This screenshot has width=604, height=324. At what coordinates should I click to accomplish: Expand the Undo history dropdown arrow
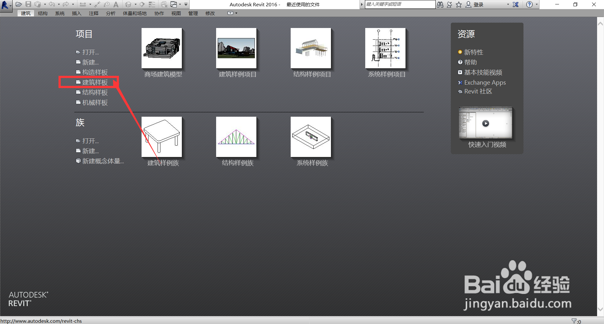pos(59,4)
